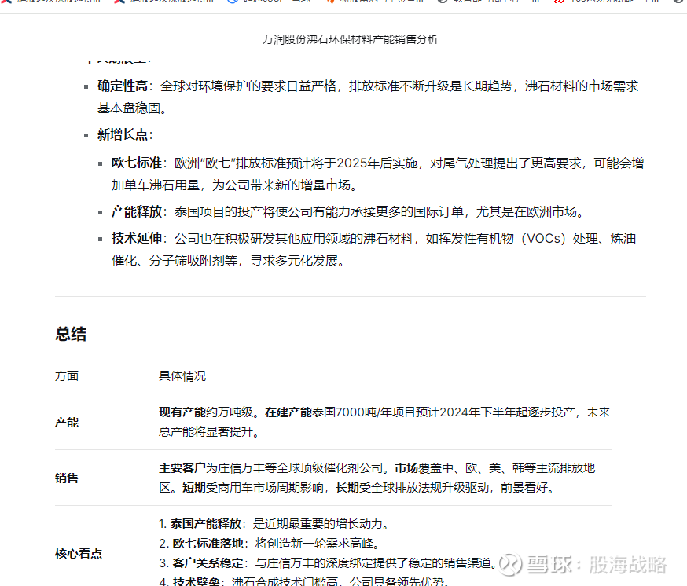Viewport: 687px width, 586px height.
Task: Click list item 客户关系稳定
Action: point(208,562)
